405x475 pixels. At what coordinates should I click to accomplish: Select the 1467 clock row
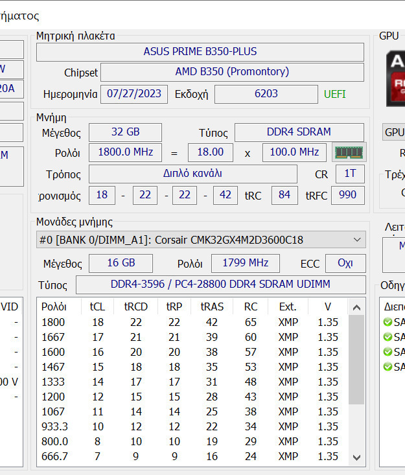coord(192,367)
